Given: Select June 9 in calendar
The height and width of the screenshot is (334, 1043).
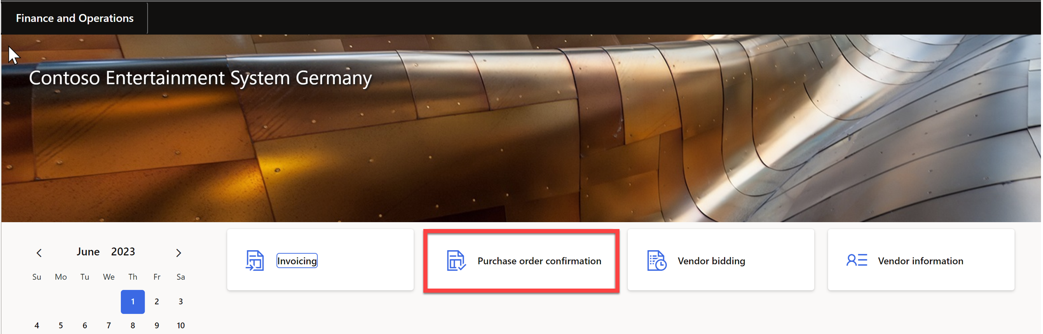Looking at the screenshot, I should pos(157,326).
